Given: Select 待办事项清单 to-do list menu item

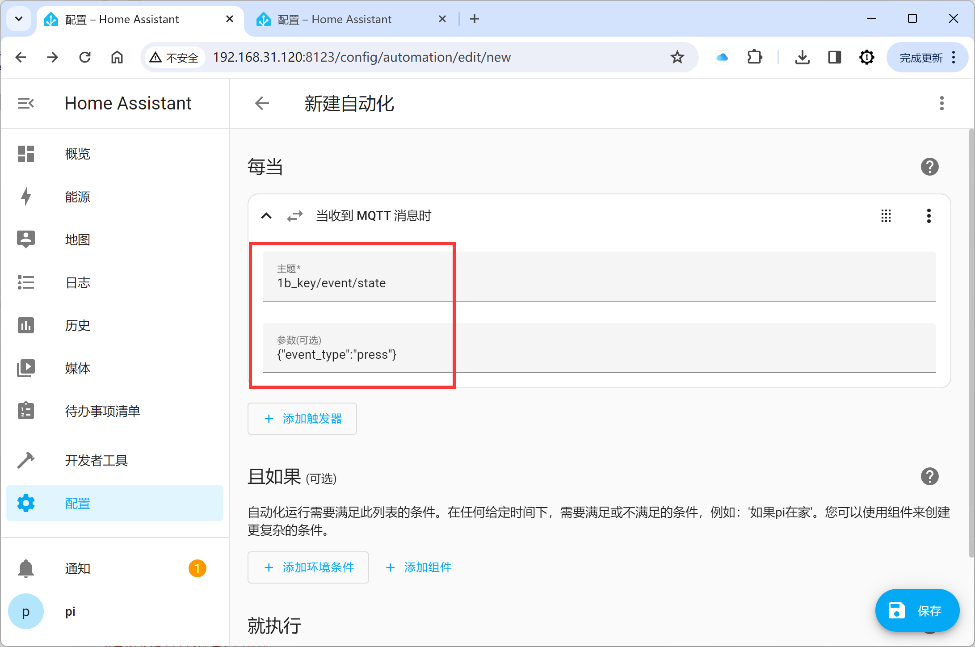Looking at the screenshot, I should click(103, 411).
